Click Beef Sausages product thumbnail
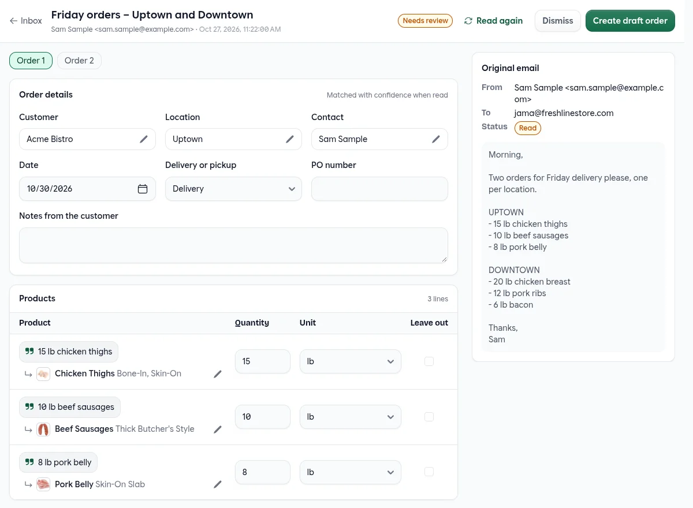The height and width of the screenshot is (508, 693). pyautogui.click(x=43, y=429)
